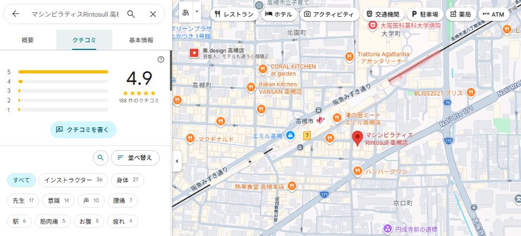The width and height of the screenshot is (521, 236).
Task: Select the すべて review filter chip
Action: tap(22, 180)
